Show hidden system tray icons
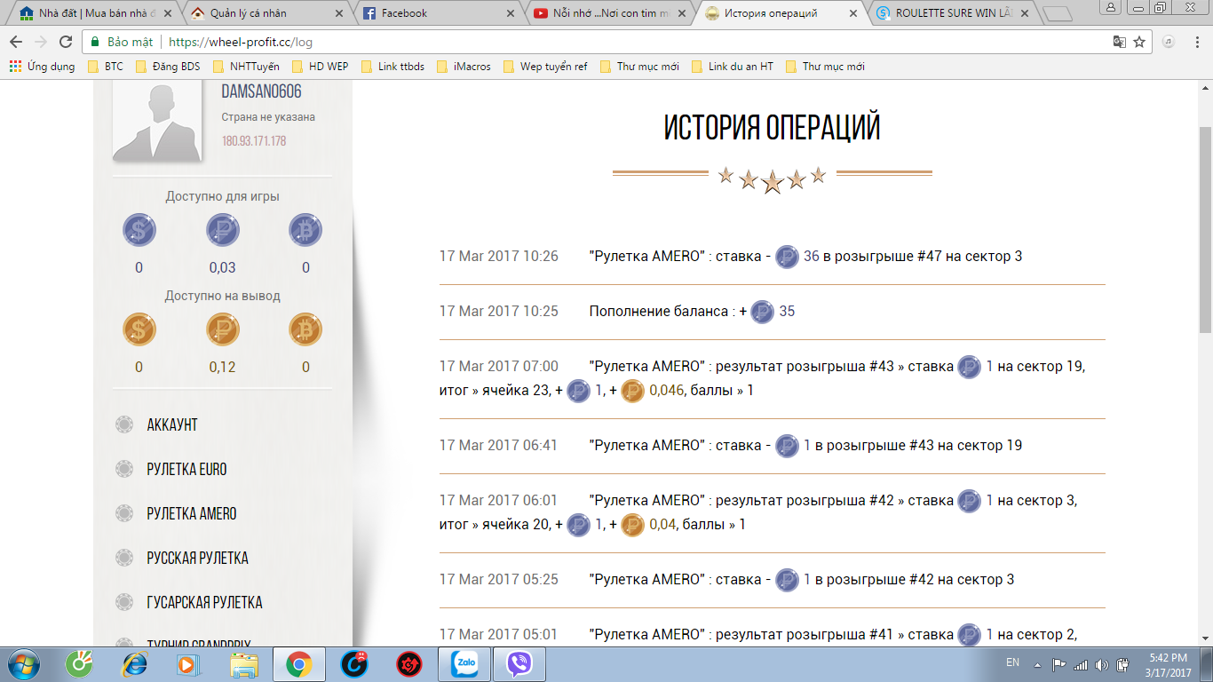The width and height of the screenshot is (1213, 682). point(1036,664)
